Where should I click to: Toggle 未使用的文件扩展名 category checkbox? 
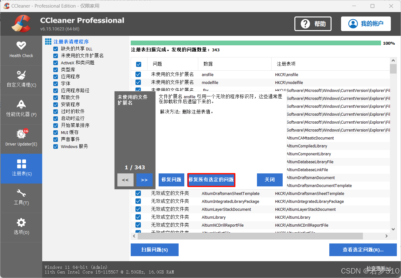pos(56,56)
